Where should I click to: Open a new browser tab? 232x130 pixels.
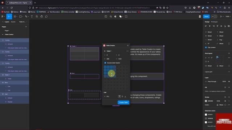(x=35, y=3)
